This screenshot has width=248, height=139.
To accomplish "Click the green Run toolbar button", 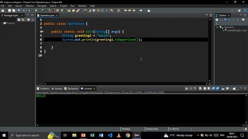I will 36,10.
